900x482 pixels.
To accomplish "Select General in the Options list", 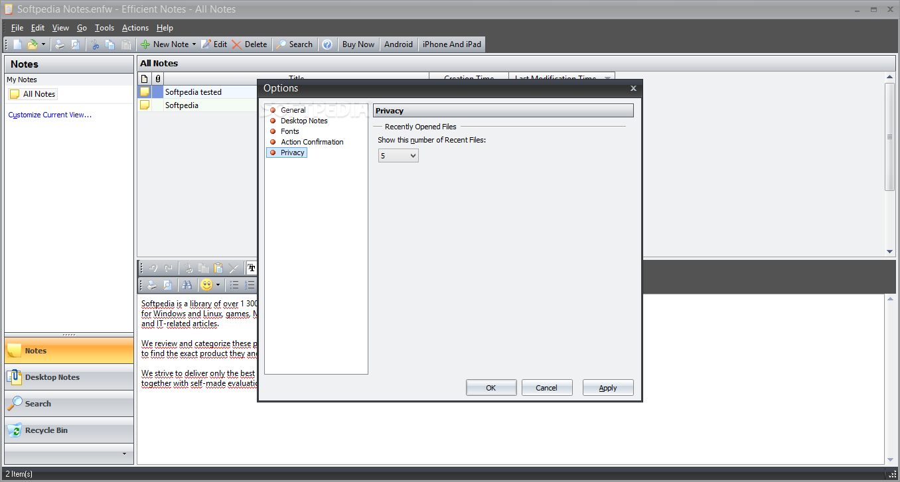I will point(293,110).
